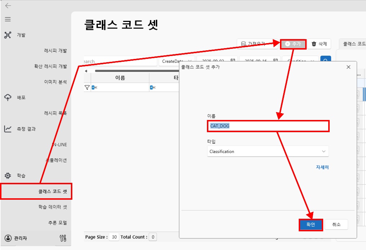Select 레시피 개발 in sidebar
Screen dimensions: 366x250
pyautogui.click(x=55, y=51)
